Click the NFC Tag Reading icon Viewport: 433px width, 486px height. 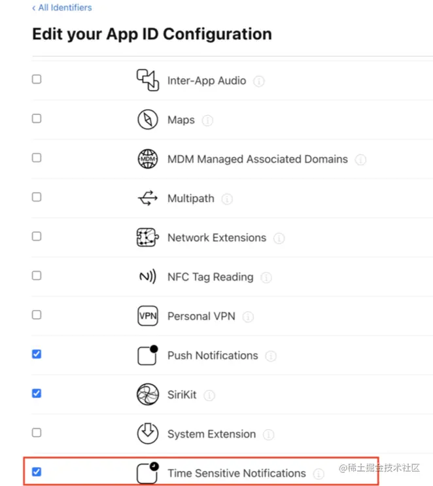147,277
